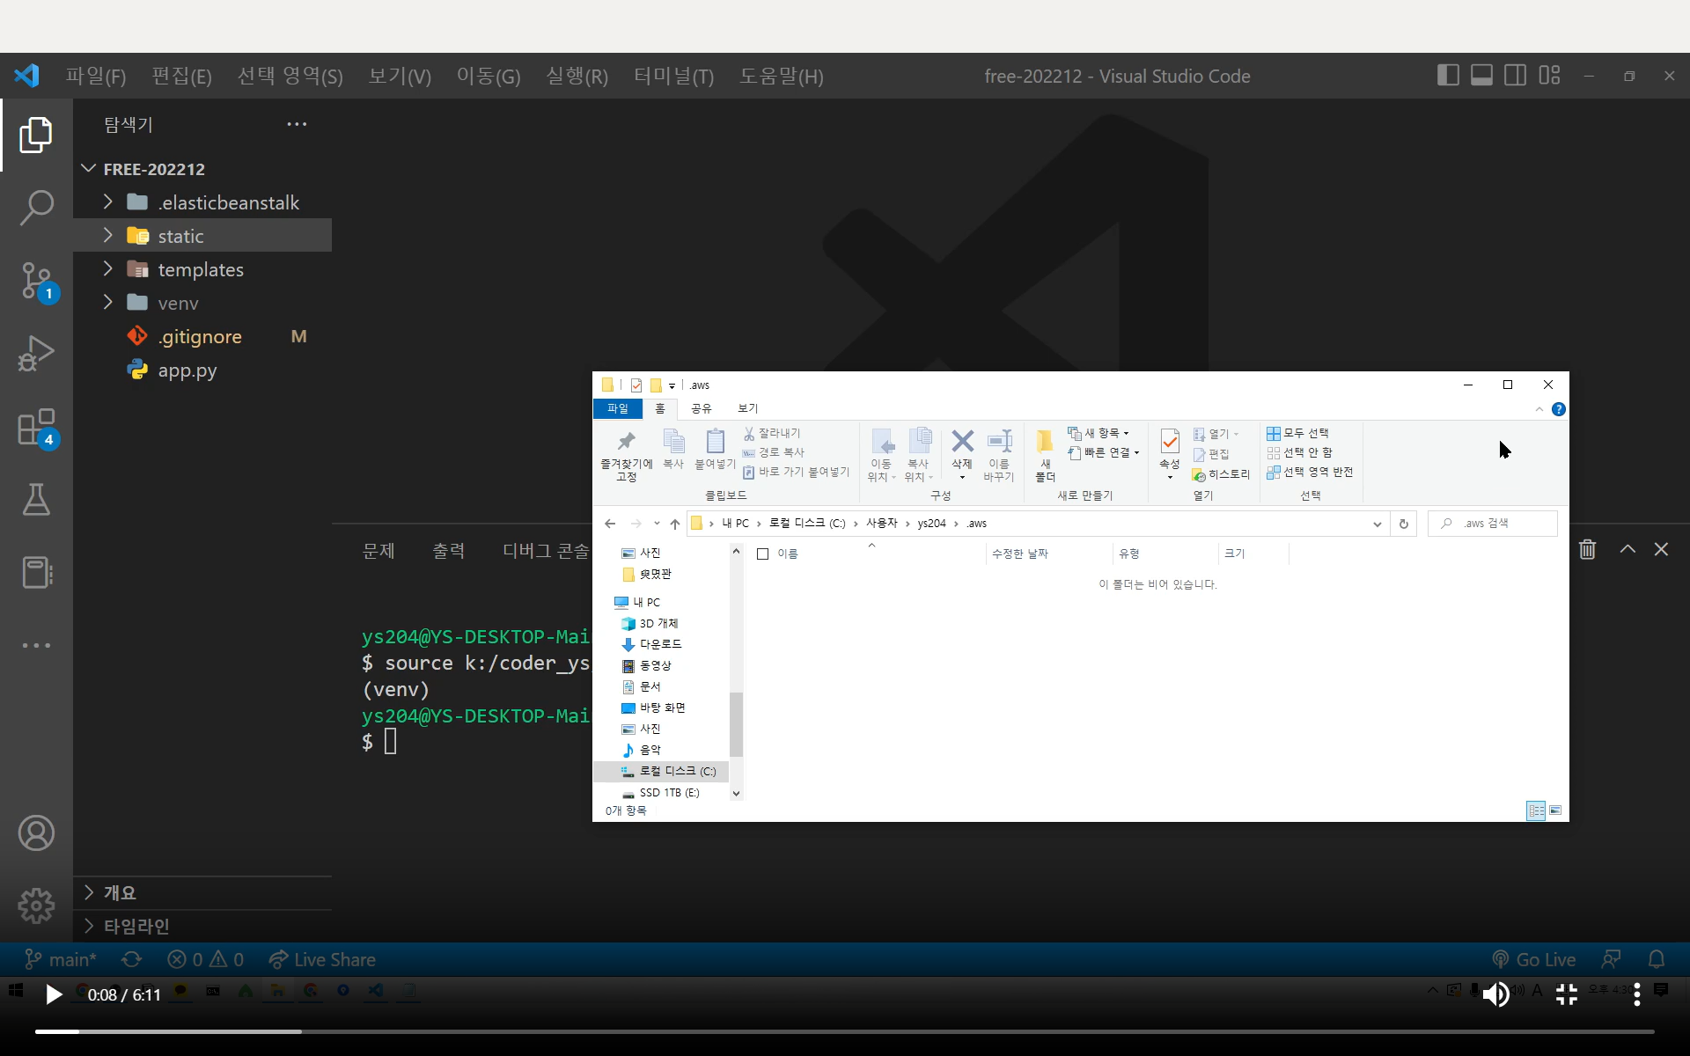The image size is (1690, 1056).
Task: Kill terminal with trash icon
Action: tap(1587, 549)
